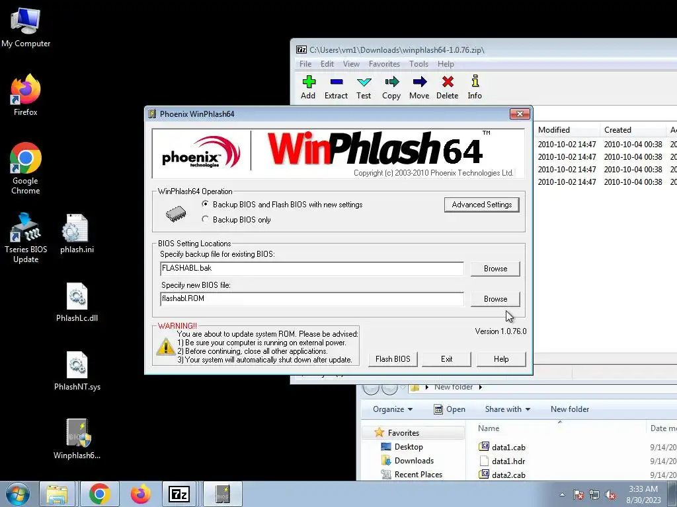Click the flashabl.ROM new BIOS field
Image resolution: width=677 pixels, height=507 pixels.
[312, 299]
